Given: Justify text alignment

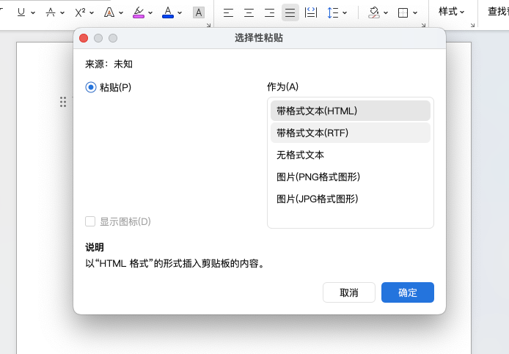Looking at the screenshot, I should (290, 12).
